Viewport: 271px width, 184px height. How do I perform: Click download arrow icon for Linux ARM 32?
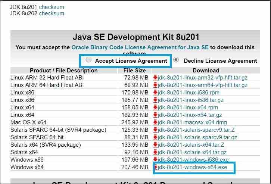[155, 78]
